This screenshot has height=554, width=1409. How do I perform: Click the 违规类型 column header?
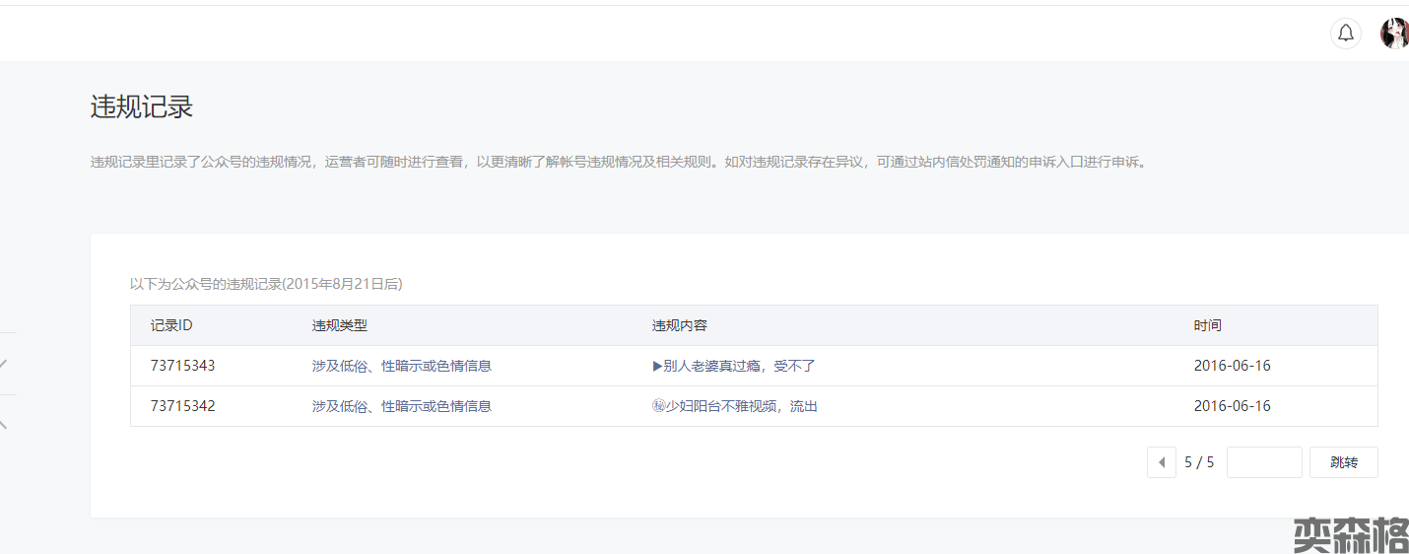340,325
